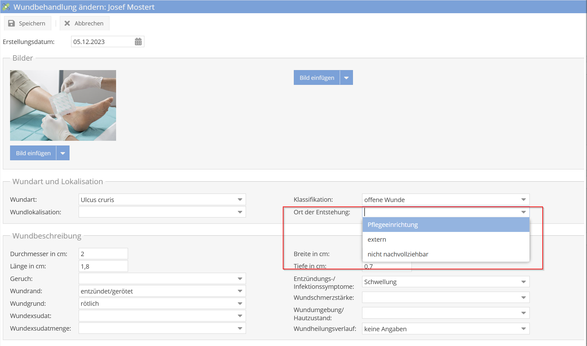Open the Wundlokalisation dropdown
This screenshot has height=346, width=587.
click(x=240, y=212)
